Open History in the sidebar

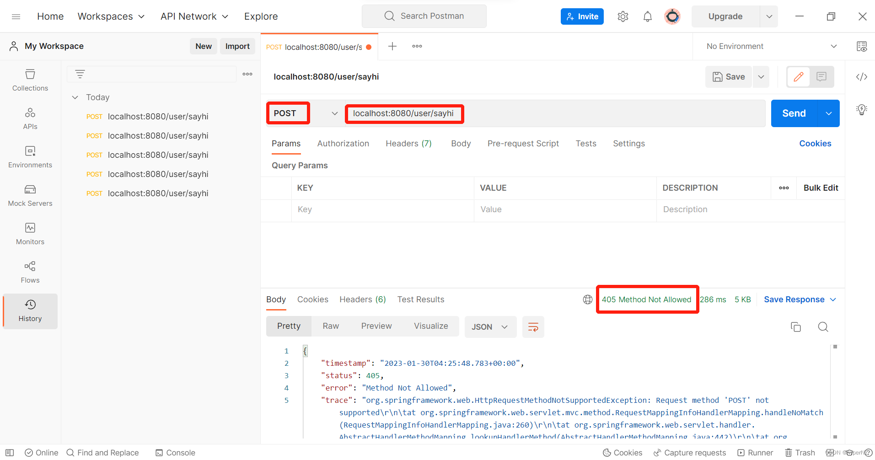(30, 311)
